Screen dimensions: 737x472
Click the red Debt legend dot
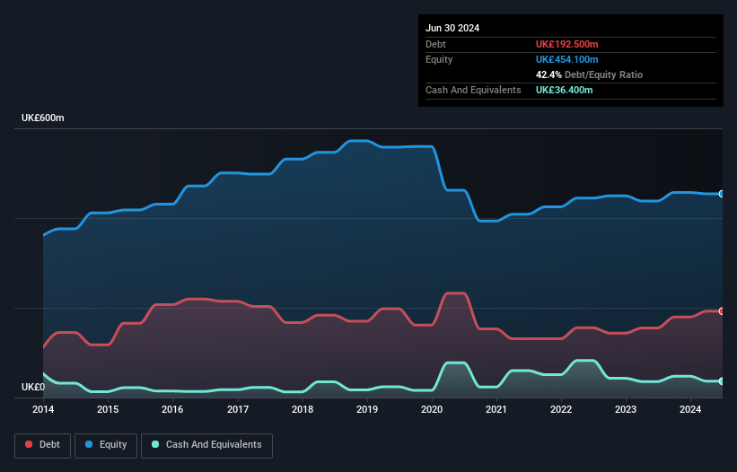point(29,444)
